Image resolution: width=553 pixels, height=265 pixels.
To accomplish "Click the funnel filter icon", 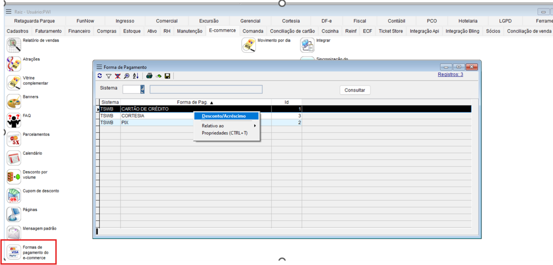I will tap(109, 76).
